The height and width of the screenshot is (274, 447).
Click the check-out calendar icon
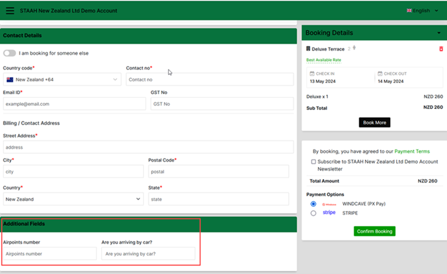(380, 74)
